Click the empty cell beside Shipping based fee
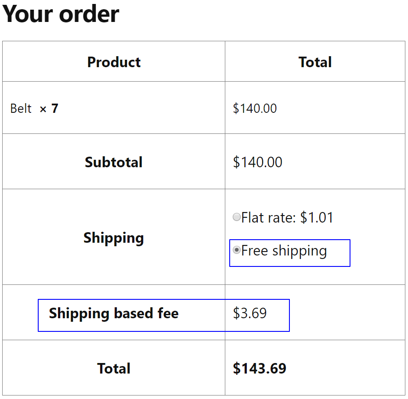 point(347,313)
